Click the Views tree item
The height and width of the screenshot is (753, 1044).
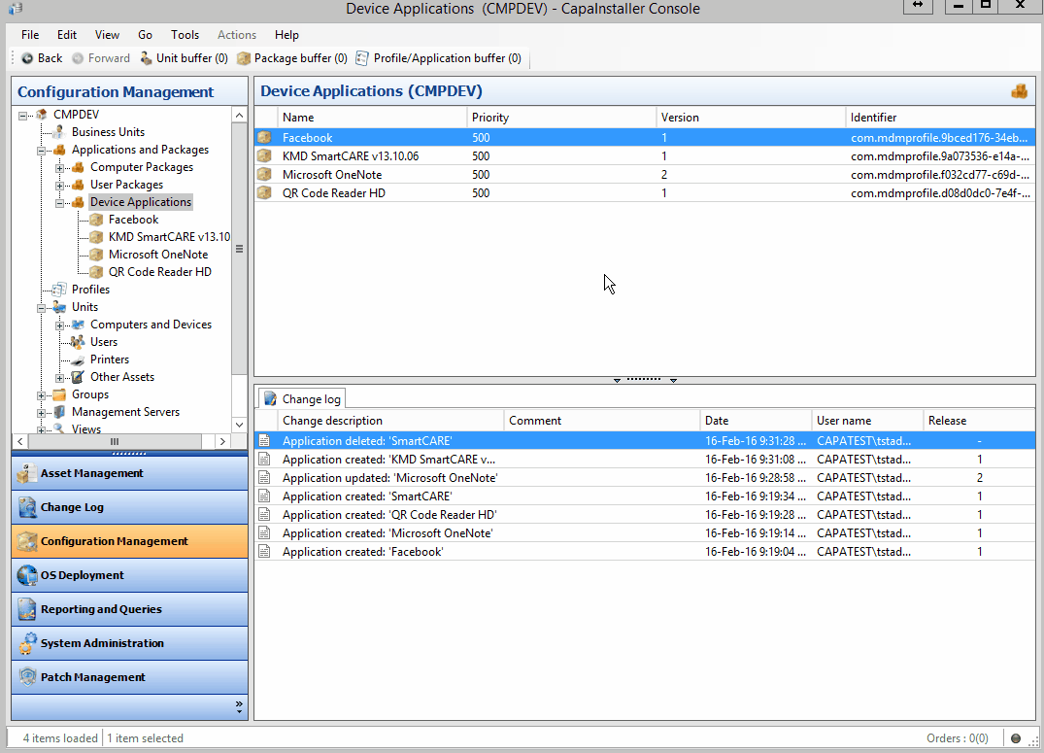click(86, 428)
